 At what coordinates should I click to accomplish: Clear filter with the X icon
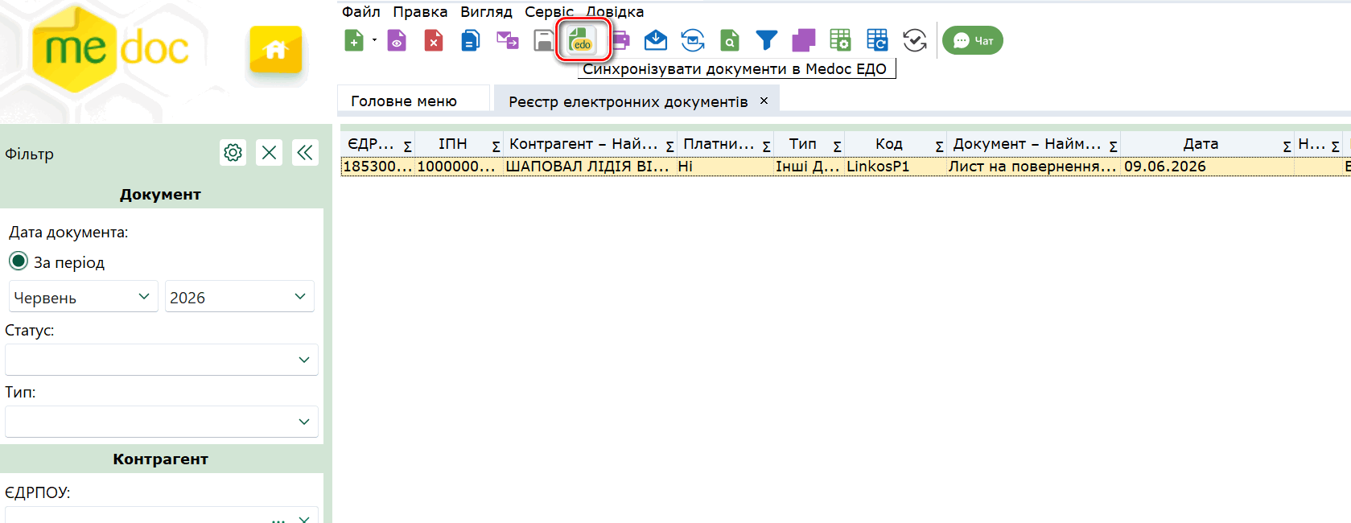(270, 152)
